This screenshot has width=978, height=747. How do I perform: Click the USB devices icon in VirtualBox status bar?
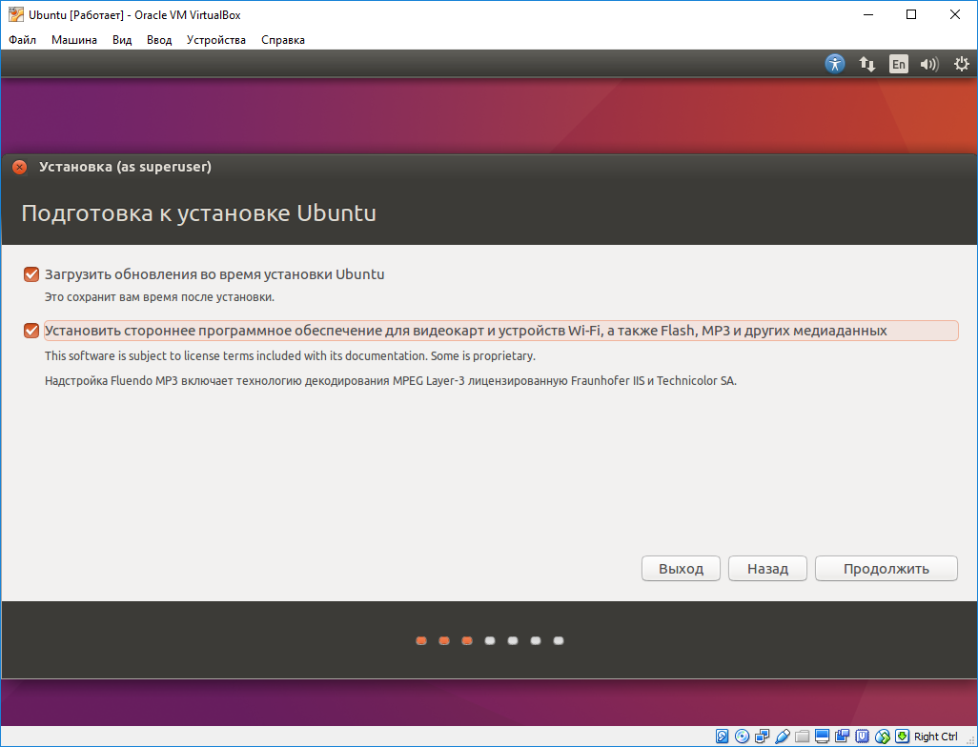pos(783,736)
